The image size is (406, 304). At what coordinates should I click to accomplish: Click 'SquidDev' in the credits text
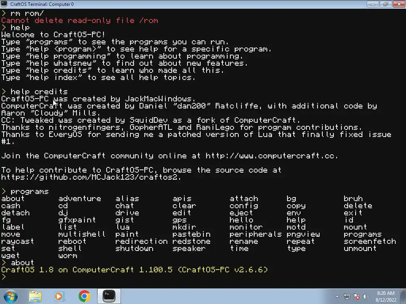(149, 120)
